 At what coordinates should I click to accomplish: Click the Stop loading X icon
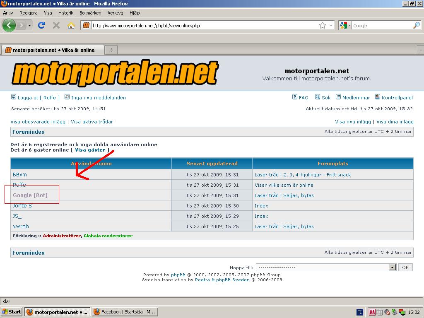coord(56,25)
